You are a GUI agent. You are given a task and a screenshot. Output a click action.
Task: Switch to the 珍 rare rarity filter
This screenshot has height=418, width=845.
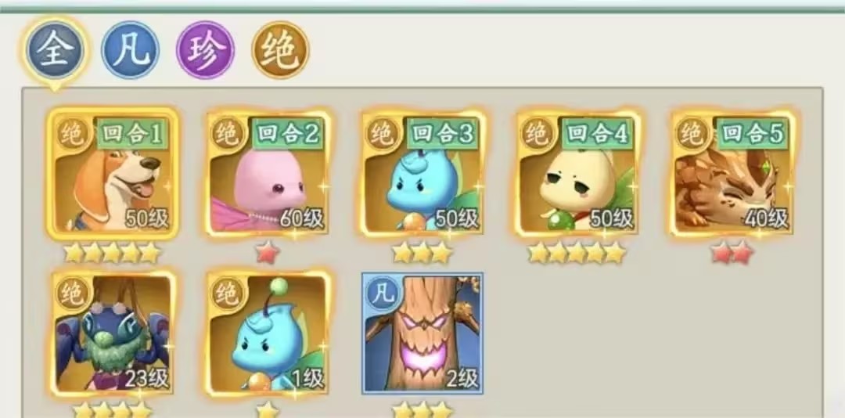(205, 50)
